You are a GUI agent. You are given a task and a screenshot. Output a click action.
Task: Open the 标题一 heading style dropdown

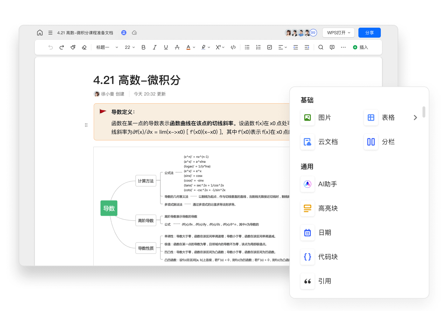(107, 47)
